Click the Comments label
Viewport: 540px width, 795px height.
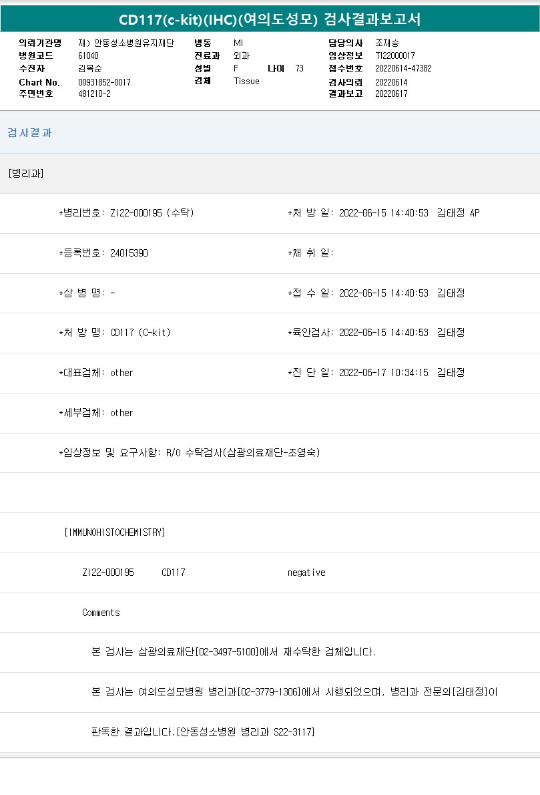point(101,613)
